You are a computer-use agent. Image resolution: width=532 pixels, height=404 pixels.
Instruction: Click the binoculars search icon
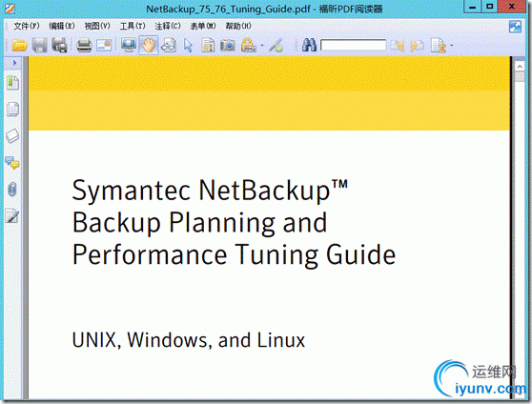pos(309,45)
